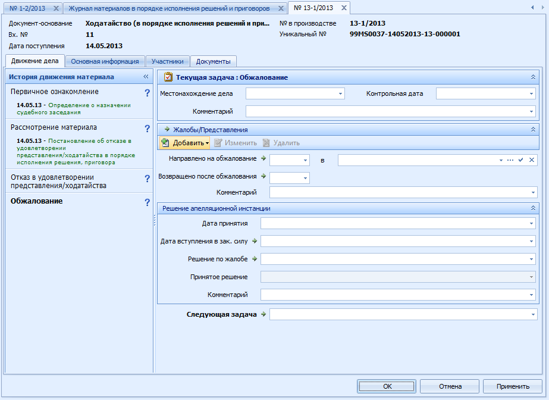Select Движение дела tab
This screenshot has width=549, height=400.
coord(35,61)
